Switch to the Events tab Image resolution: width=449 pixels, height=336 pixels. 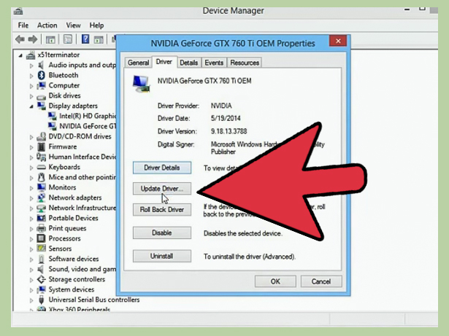(x=214, y=63)
